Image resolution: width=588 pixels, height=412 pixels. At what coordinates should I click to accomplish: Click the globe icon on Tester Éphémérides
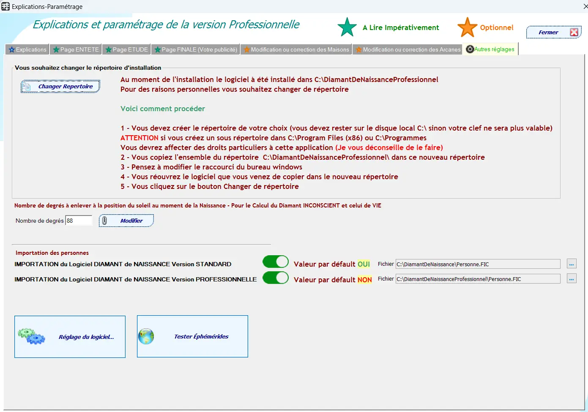coord(146,336)
